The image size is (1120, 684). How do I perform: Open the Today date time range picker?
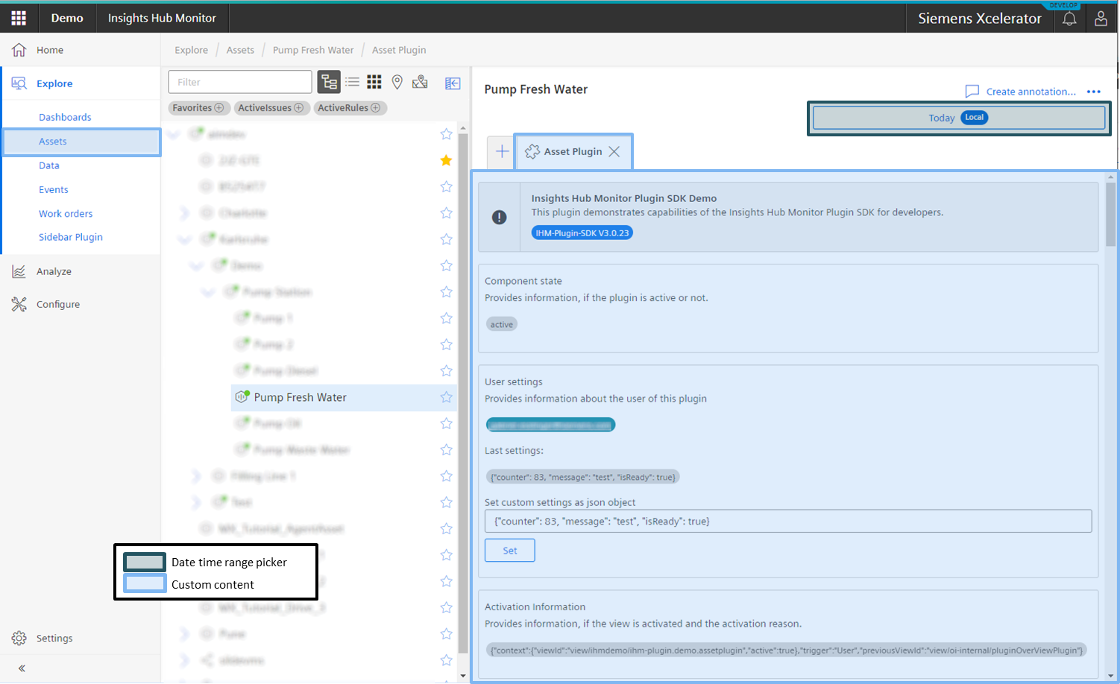click(959, 118)
